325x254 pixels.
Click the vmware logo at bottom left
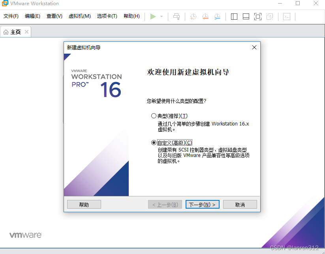coord(26,235)
